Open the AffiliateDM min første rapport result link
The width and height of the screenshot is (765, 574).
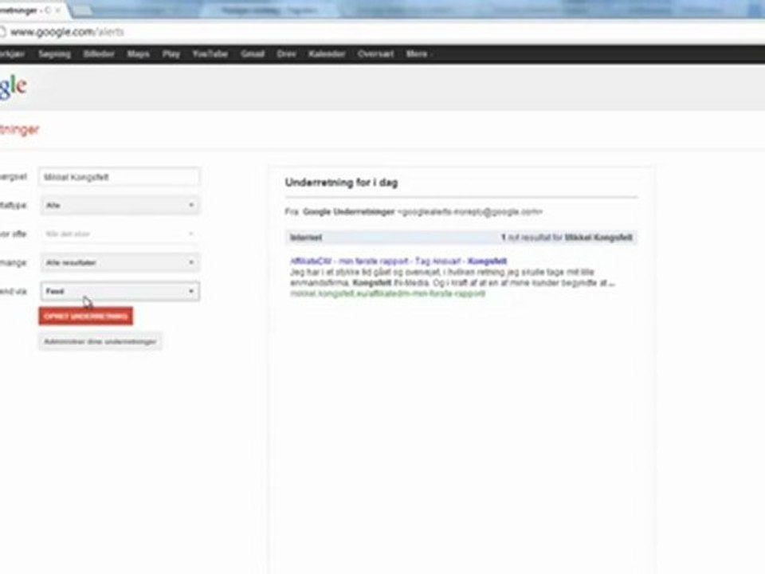[x=398, y=261]
